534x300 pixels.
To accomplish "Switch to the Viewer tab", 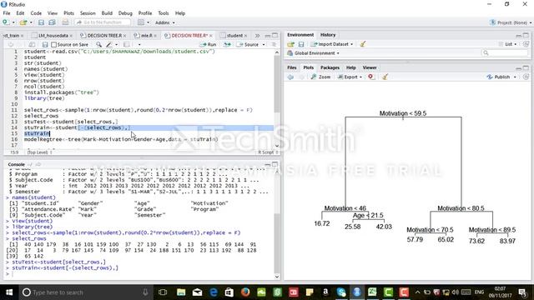I will point(370,67).
